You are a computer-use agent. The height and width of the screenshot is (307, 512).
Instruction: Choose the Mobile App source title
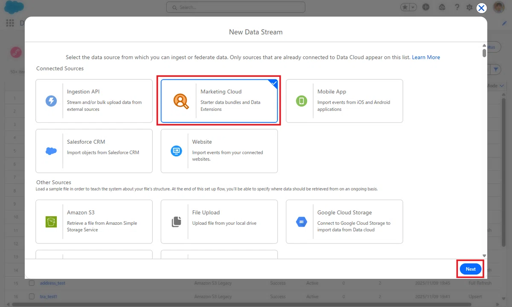(x=332, y=92)
